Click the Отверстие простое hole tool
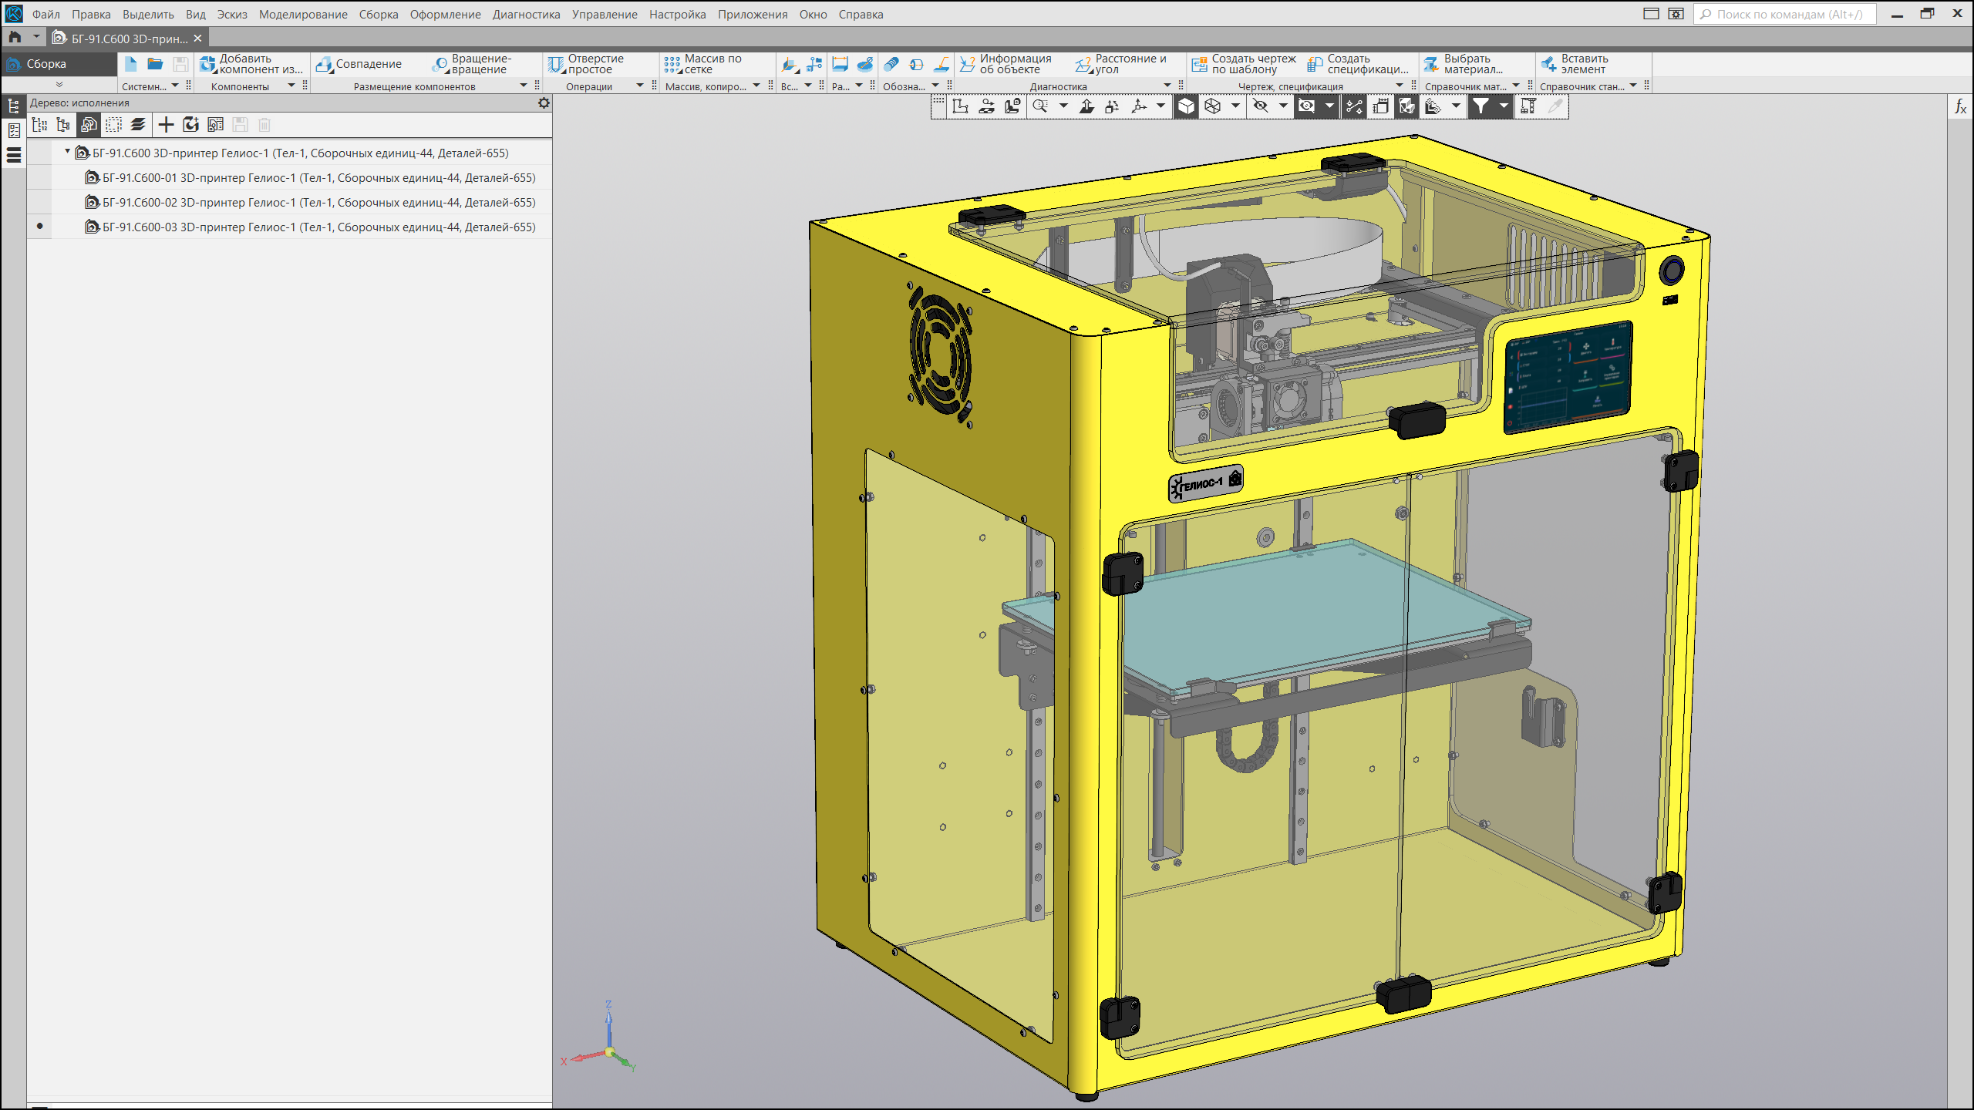This screenshot has width=1974, height=1110. coord(588,64)
